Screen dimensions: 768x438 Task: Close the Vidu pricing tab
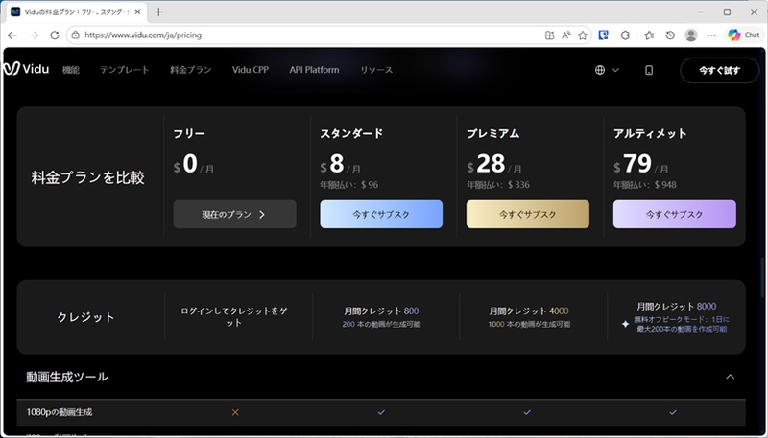tap(137, 12)
